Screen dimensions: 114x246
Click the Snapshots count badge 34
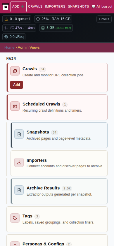55,133
